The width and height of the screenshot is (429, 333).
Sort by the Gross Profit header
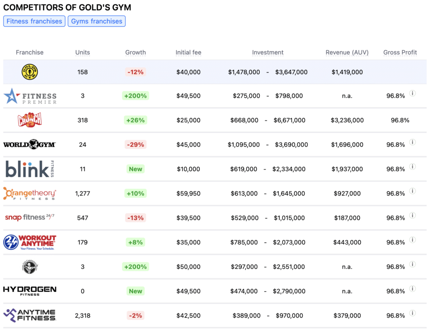click(x=400, y=52)
